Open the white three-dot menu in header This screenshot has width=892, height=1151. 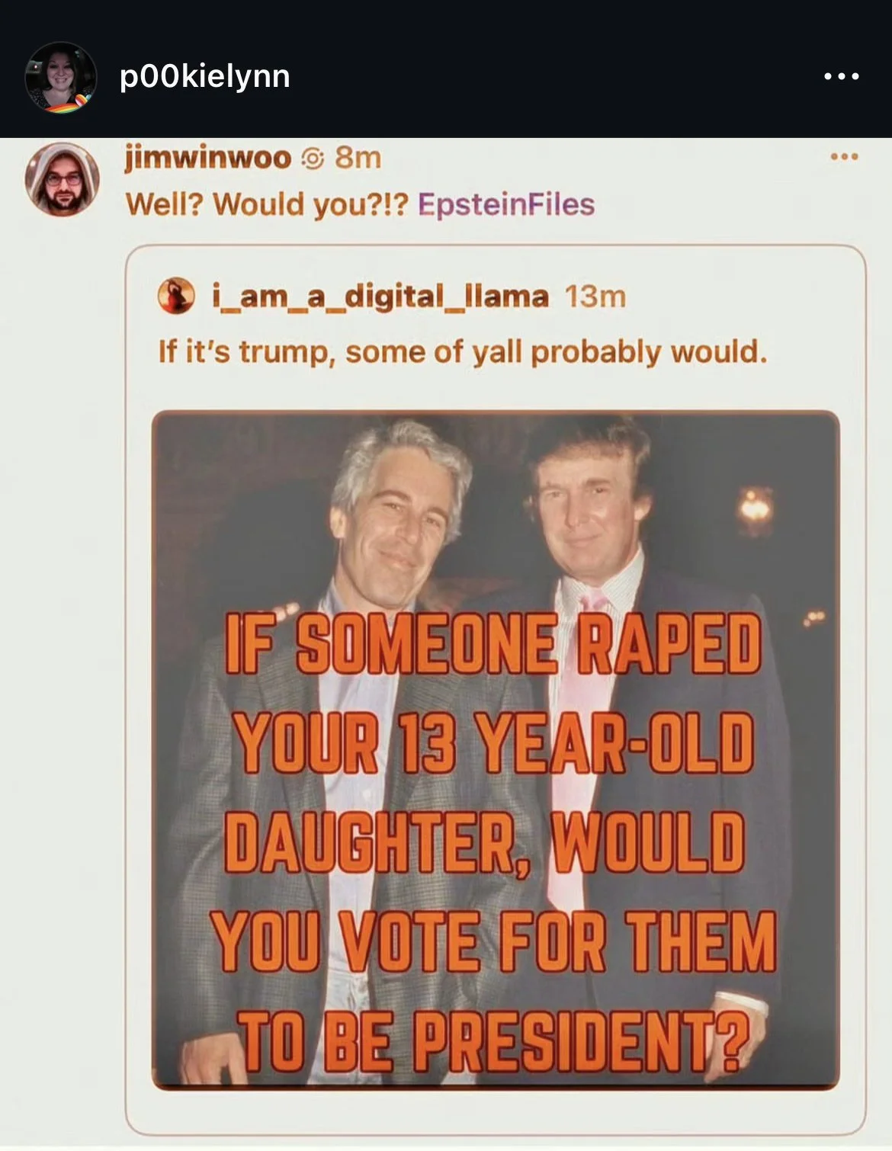842,76
